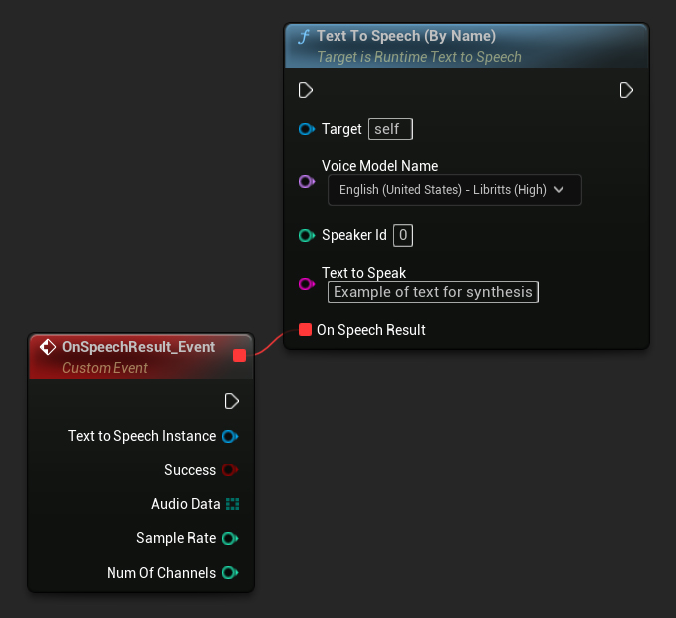Click the Target self field
The image size is (676, 618).
coord(389,129)
